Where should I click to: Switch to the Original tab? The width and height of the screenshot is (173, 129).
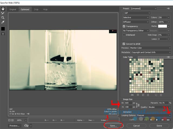tap(13, 9)
